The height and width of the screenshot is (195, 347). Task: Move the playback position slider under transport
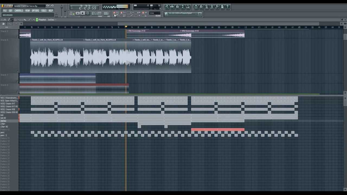pos(81,16)
